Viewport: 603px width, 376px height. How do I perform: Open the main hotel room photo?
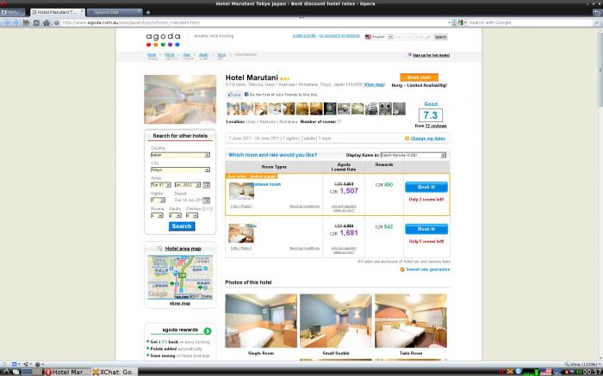[x=180, y=99]
